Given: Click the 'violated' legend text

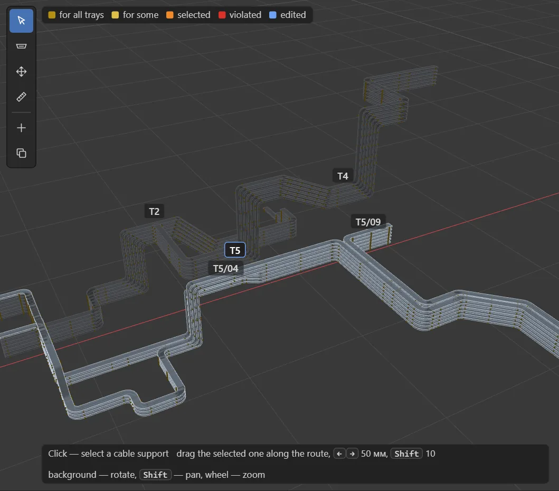Looking at the screenshot, I should pyautogui.click(x=245, y=15).
